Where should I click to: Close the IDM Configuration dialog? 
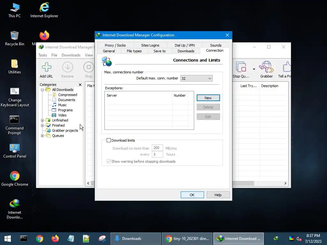[x=227, y=35]
